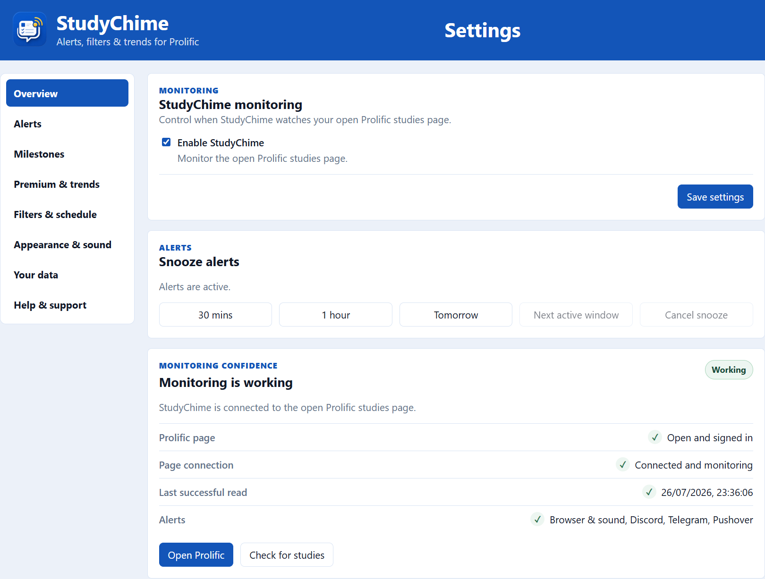This screenshot has height=579, width=765.
Task: Click the Working status badge
Action: pos(729,369)
